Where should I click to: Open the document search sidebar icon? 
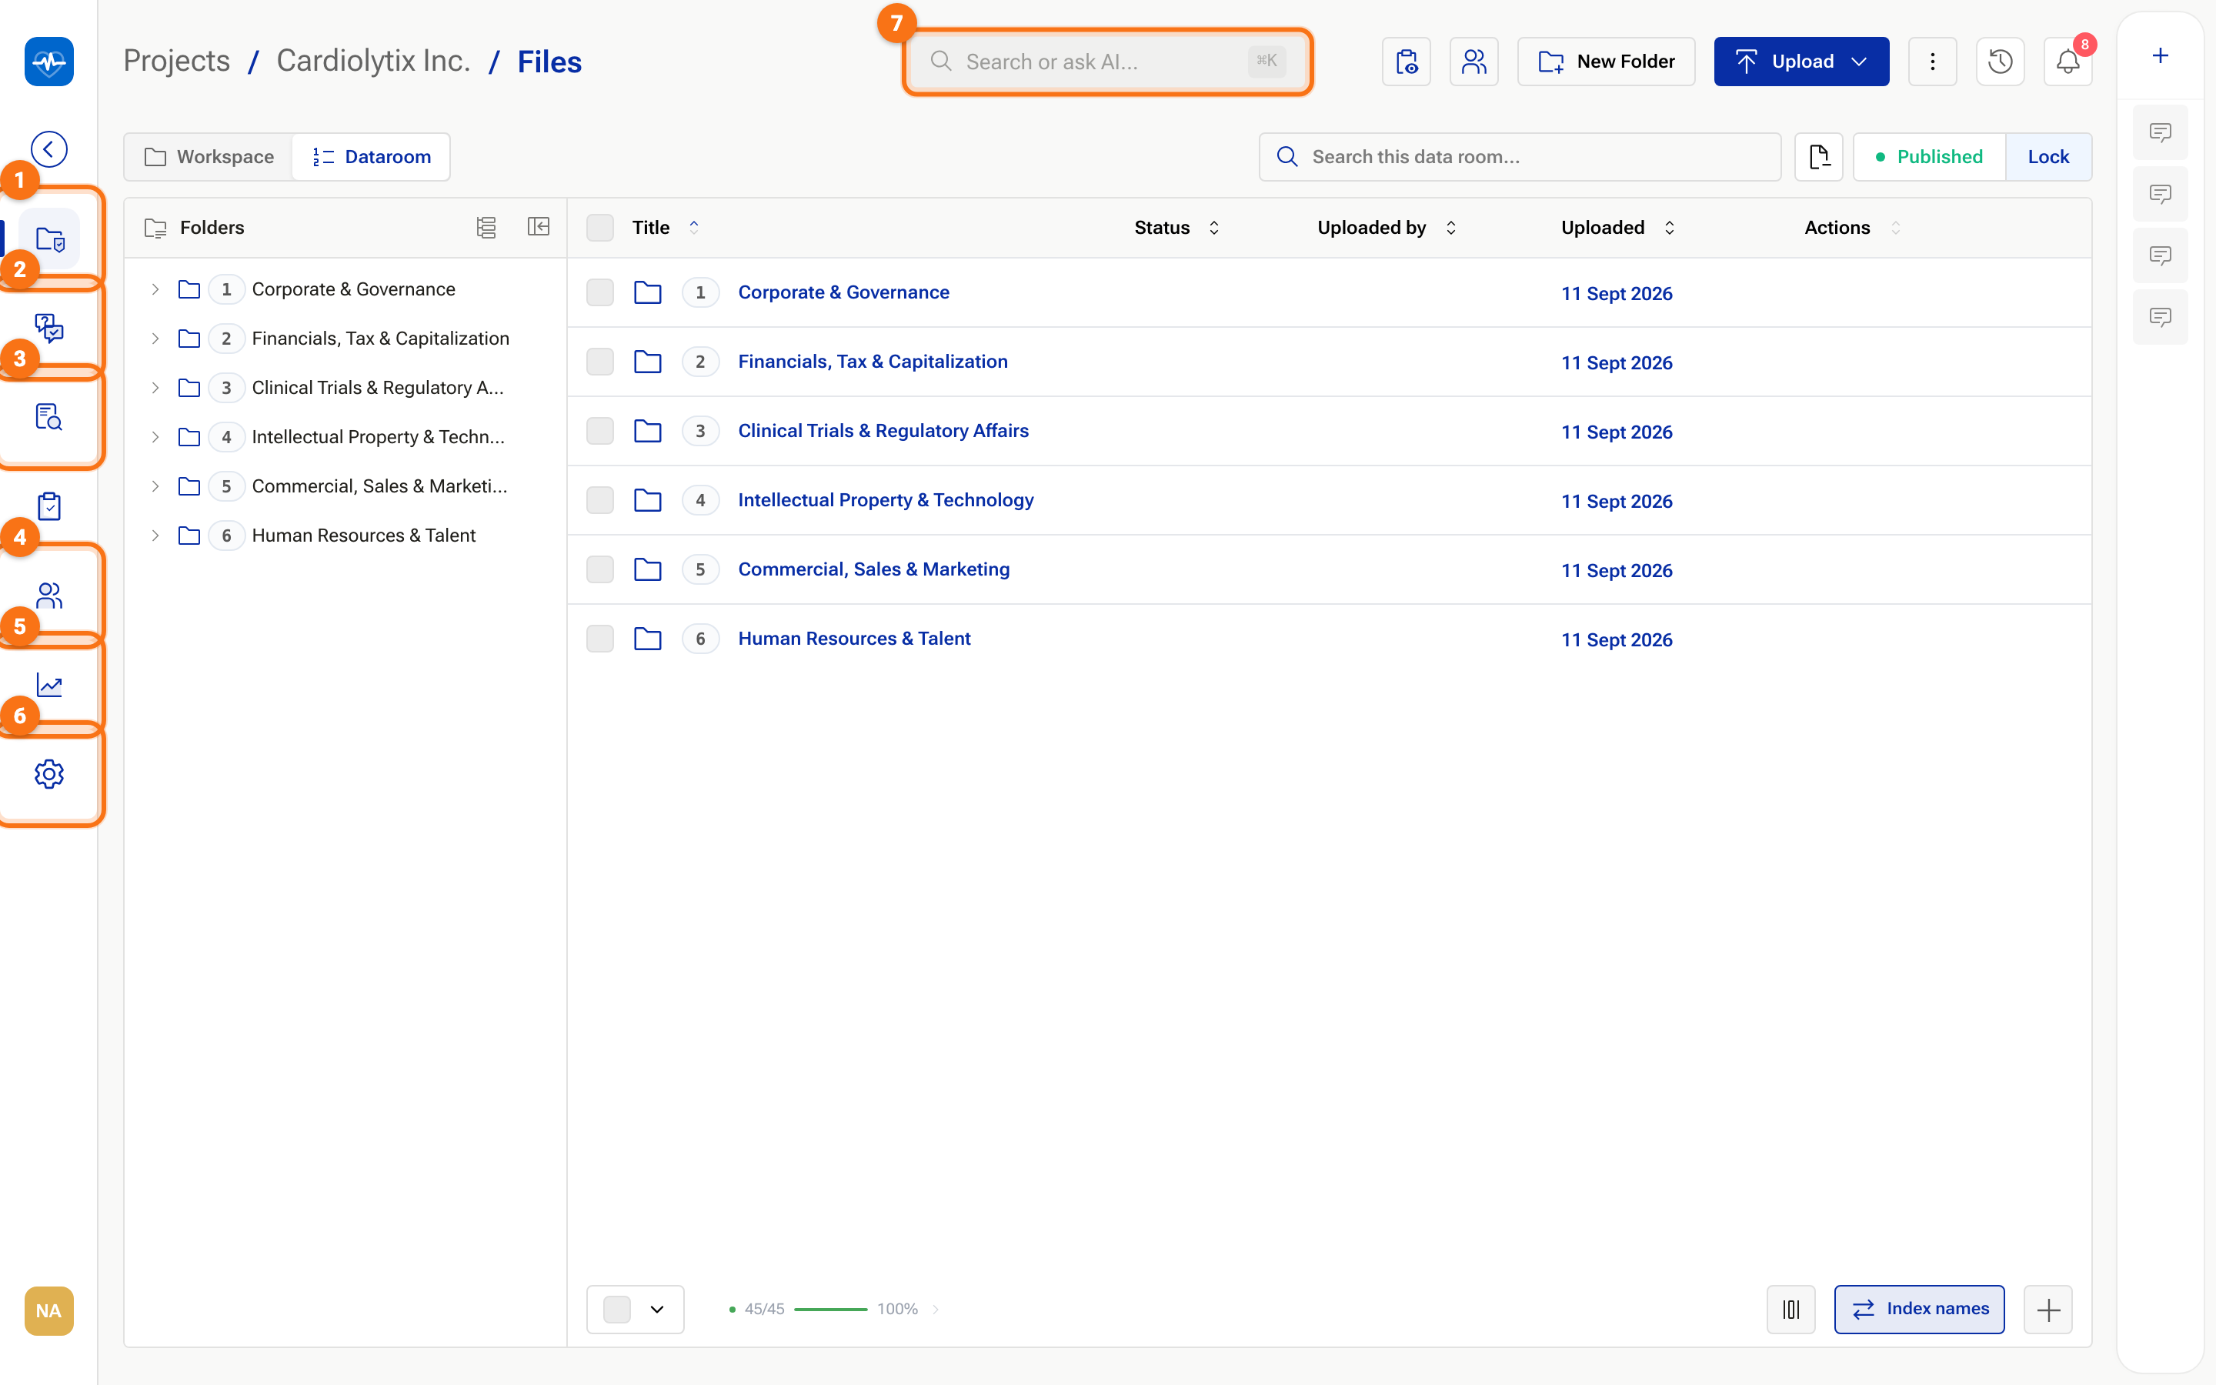coord(49,417)
